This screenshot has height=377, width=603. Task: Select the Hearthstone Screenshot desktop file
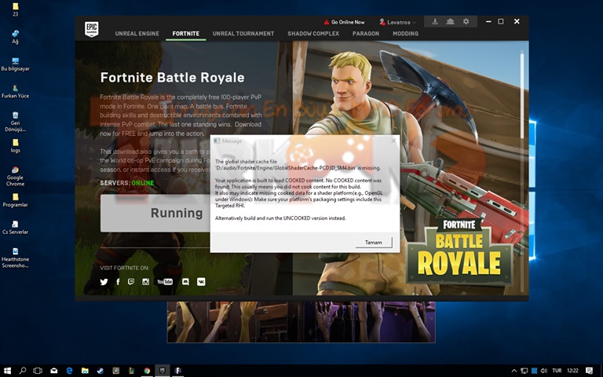pos(15,258)
